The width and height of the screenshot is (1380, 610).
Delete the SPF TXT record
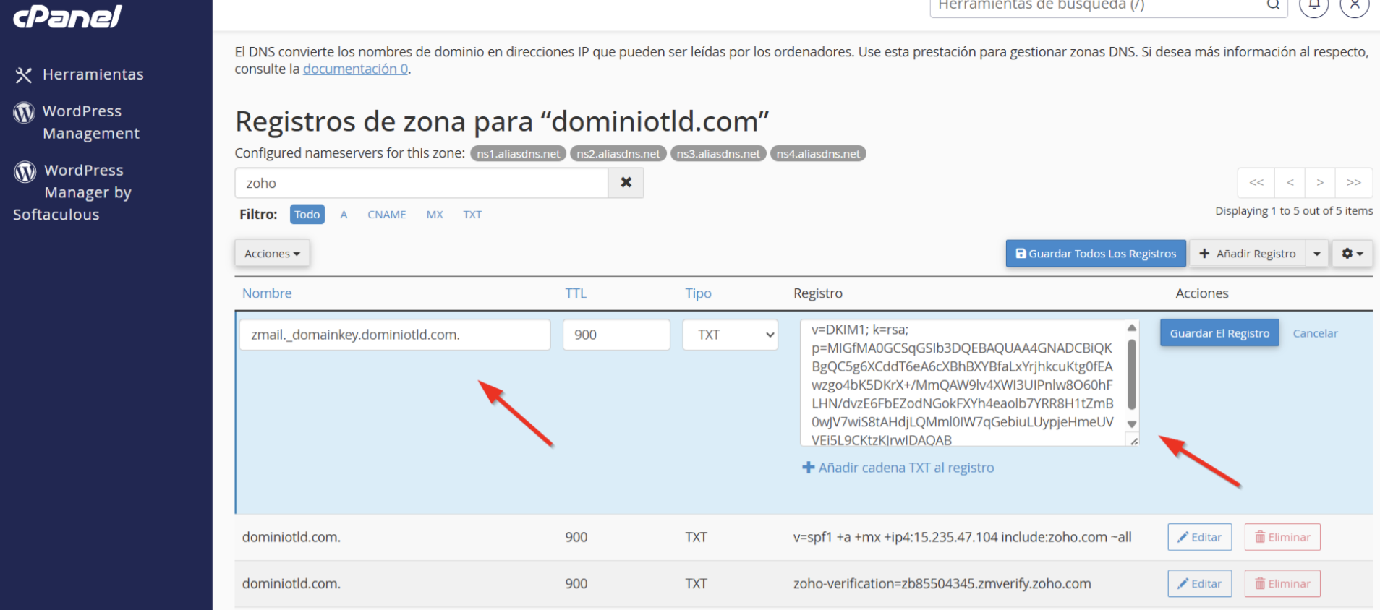point(1282,537)
